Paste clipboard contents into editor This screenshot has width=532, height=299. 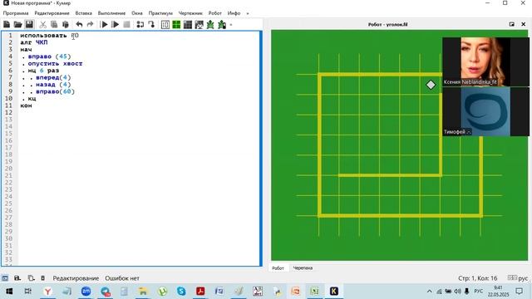66,24
